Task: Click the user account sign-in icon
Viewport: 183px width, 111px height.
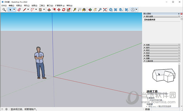Action: click(132, 10)
